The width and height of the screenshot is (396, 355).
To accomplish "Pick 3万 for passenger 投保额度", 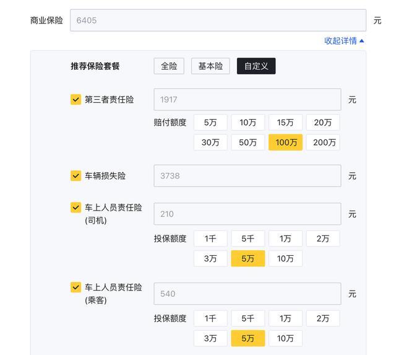I will 210,338.
